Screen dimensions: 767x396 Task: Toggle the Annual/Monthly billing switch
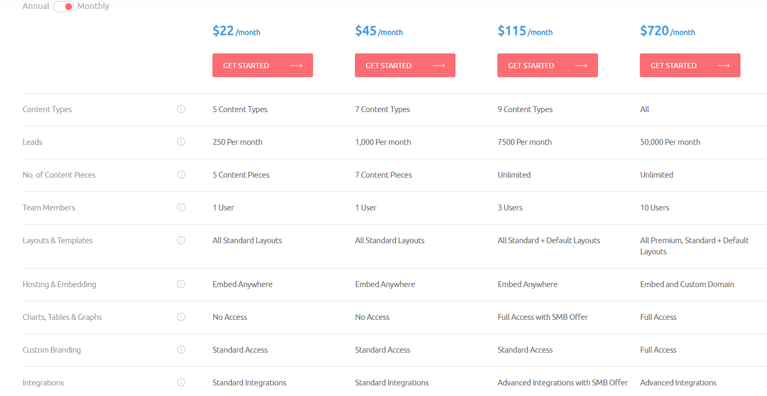[x=64, y=6]
